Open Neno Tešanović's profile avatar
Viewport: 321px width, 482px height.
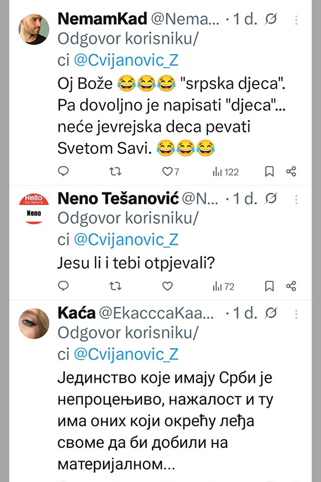(x=33, y=209)
